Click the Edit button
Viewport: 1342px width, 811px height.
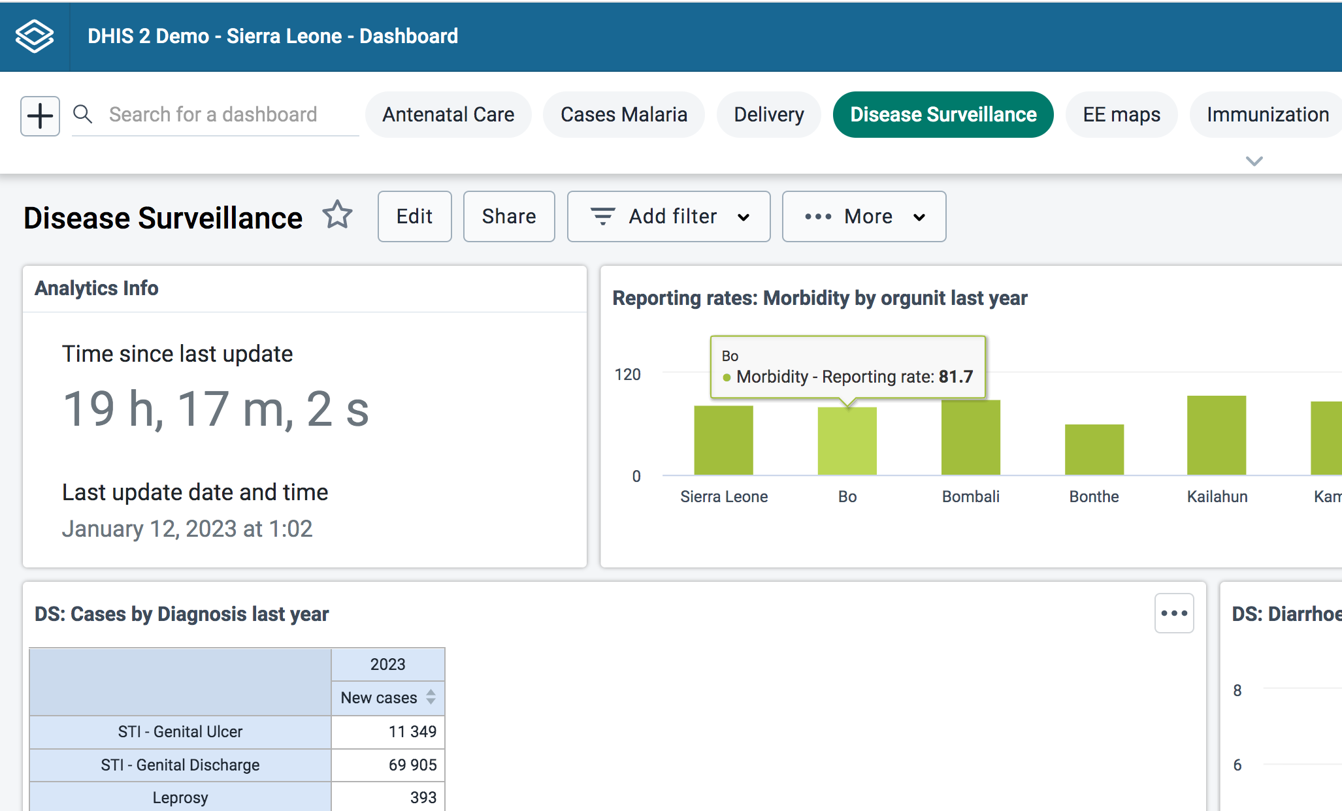pyautogui.click(x=414, y=216)
